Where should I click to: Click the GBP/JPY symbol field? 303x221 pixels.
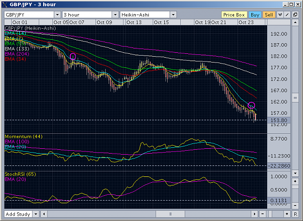point(29,15)
